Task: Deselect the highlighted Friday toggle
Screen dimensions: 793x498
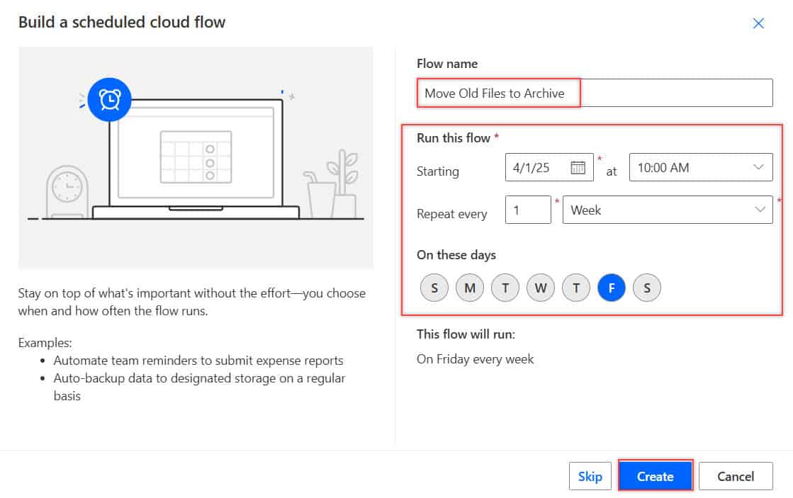Action: pyautogui.click(x=612, y=287)
